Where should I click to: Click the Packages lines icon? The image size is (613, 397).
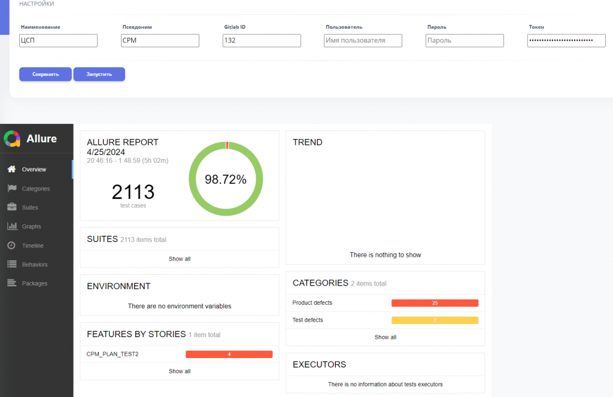(x=12, y=283)
